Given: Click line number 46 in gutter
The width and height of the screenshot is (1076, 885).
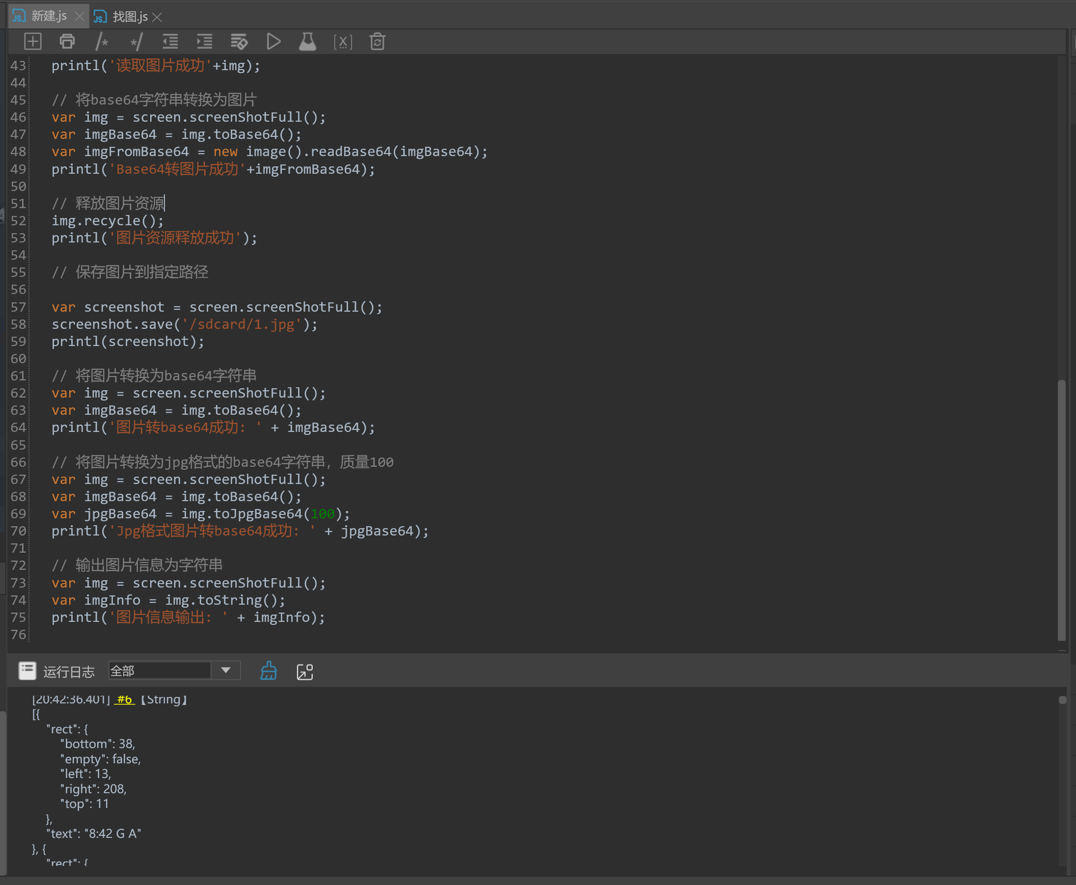Looking at the screenshot, I should click(x=18, y=117).
